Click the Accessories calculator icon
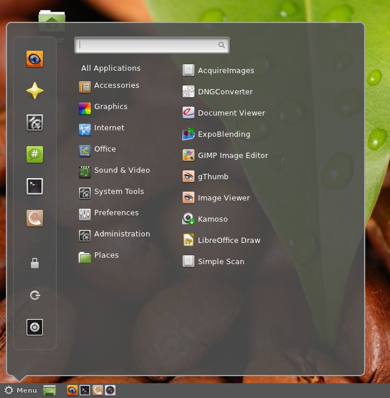 (85, 87)
